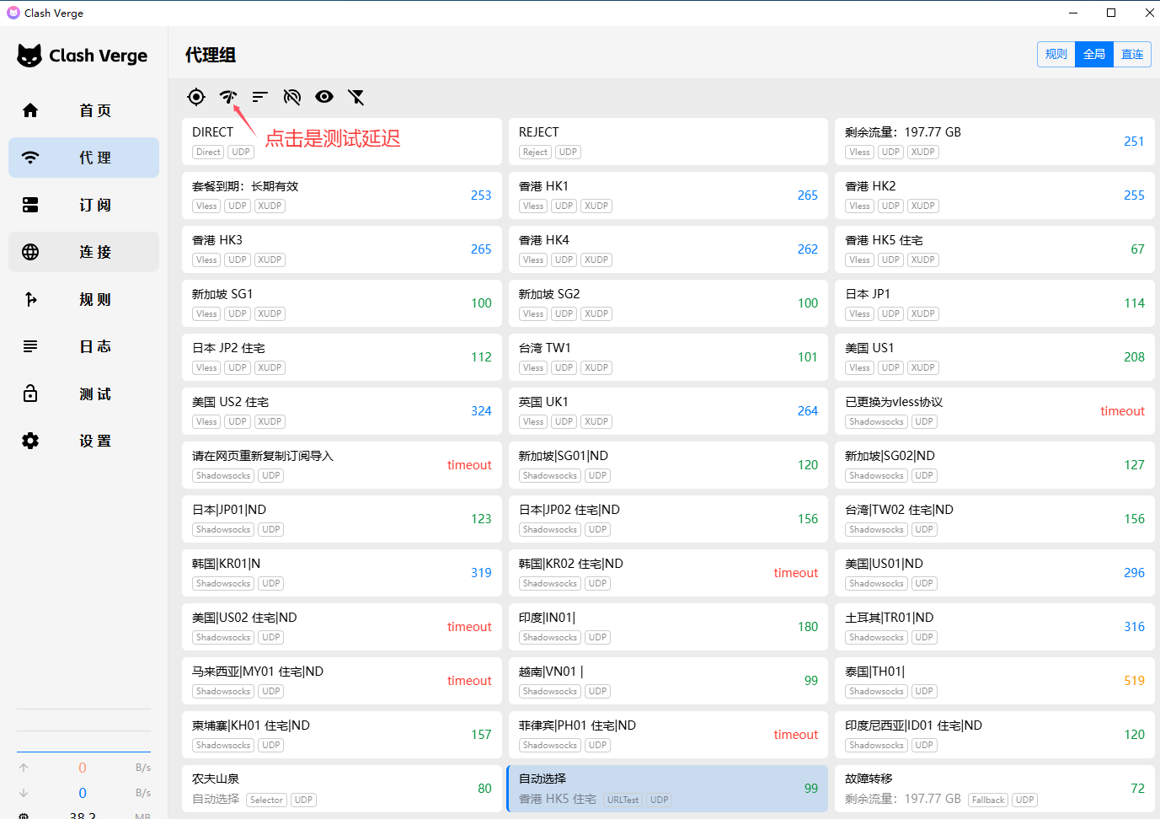Run the delay test wifi icon

[x=227, y=97]
